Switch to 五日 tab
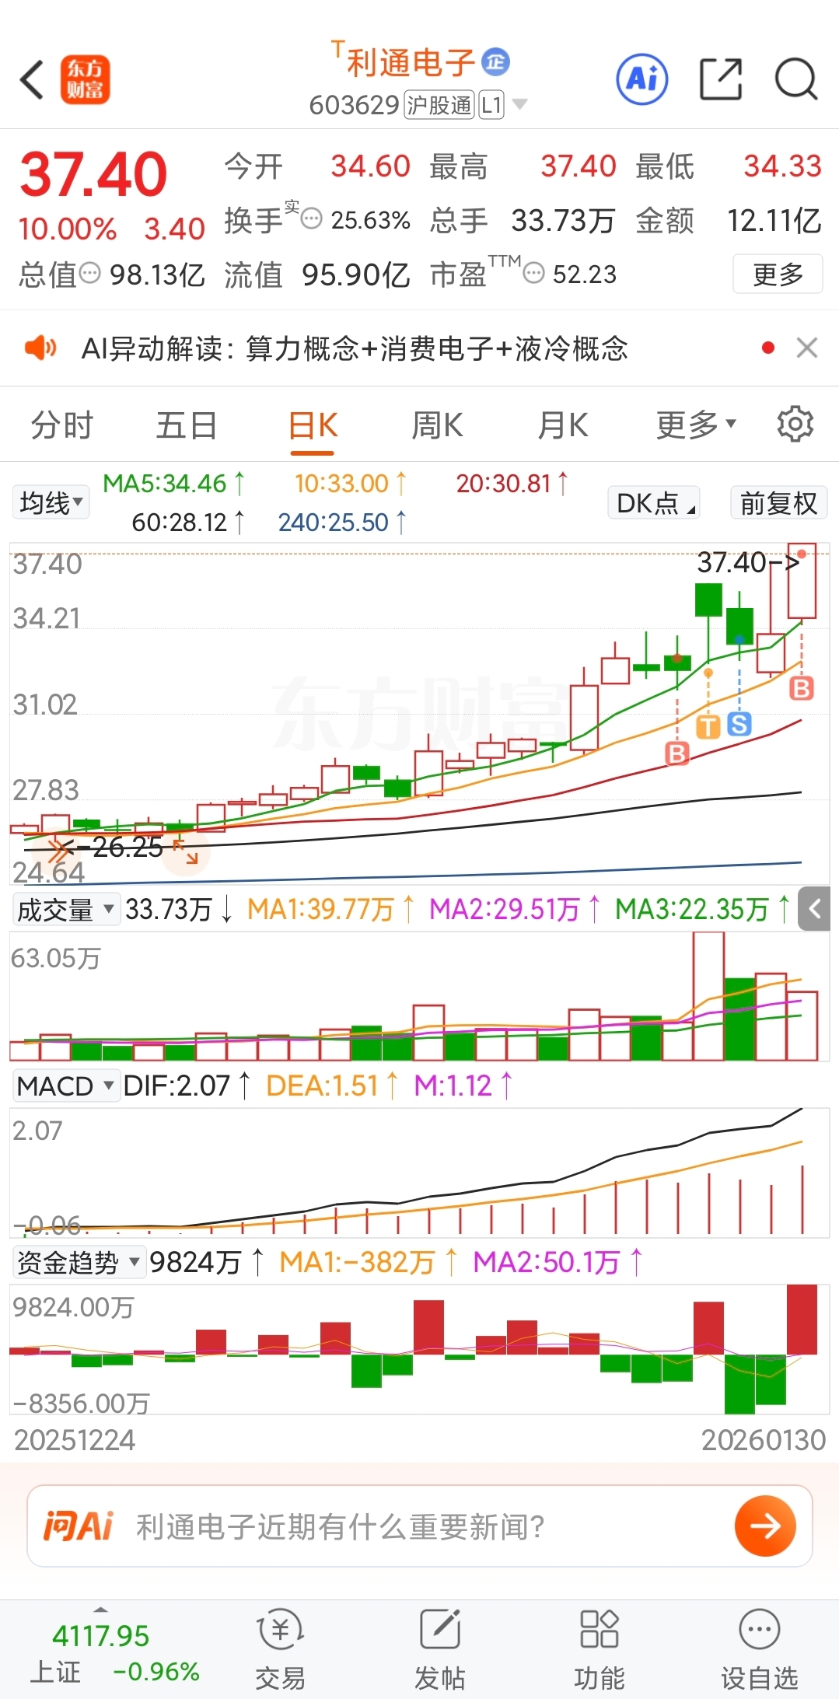This screenshot has height=1699, width=839. tap(187, 425)
